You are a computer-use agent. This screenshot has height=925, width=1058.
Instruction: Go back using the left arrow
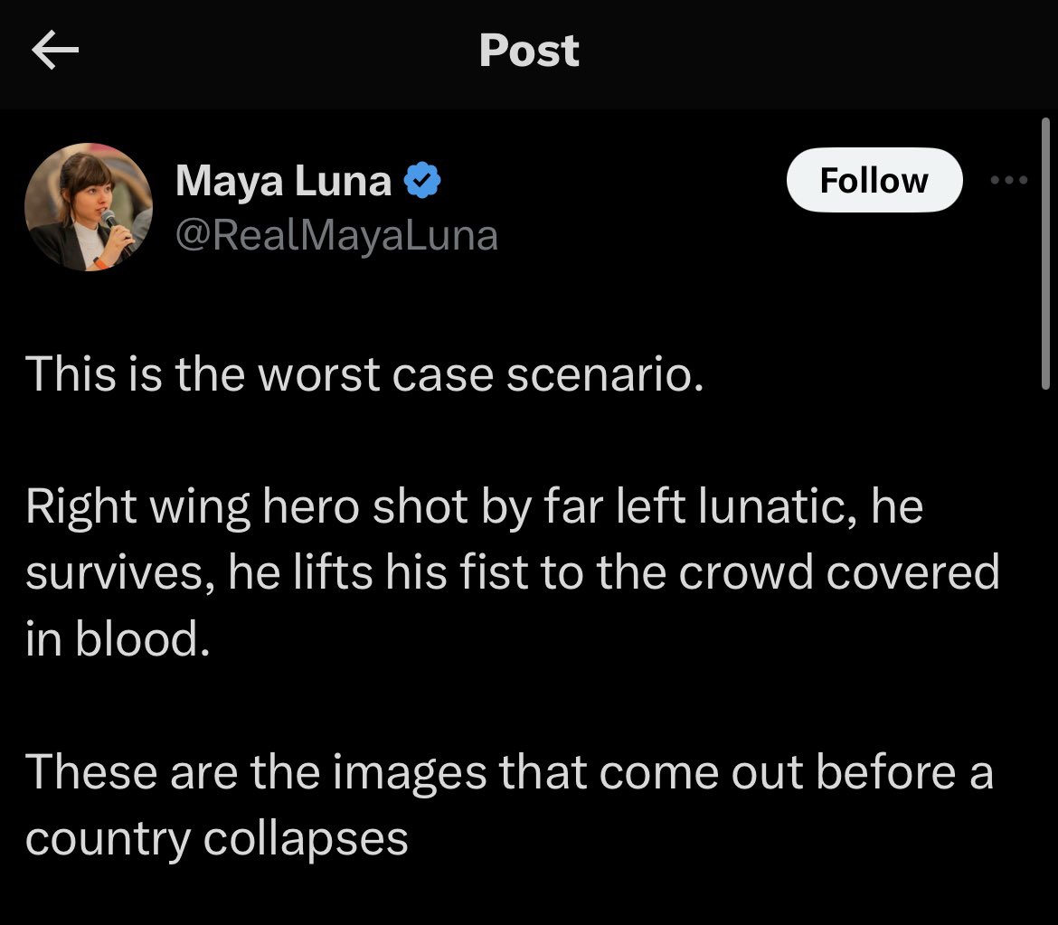coord(55,50)
